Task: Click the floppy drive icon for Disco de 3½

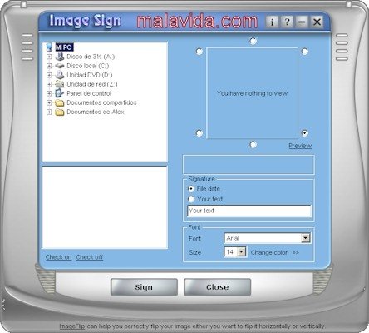Action: click(x=60, y=57)
